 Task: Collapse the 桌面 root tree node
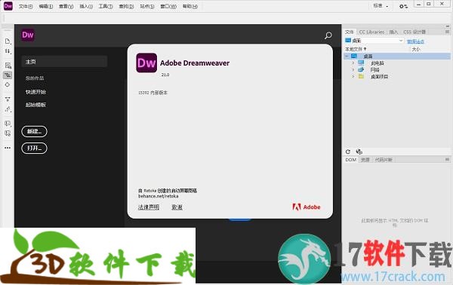point(347,57)
